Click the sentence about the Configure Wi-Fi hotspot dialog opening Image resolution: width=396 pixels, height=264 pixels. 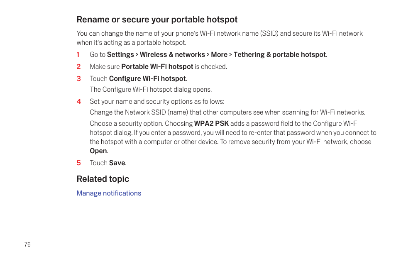point(151,89)
